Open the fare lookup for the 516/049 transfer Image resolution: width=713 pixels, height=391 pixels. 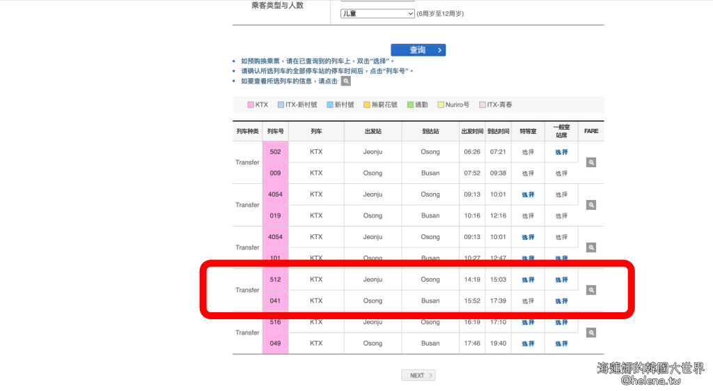(590, 332)
